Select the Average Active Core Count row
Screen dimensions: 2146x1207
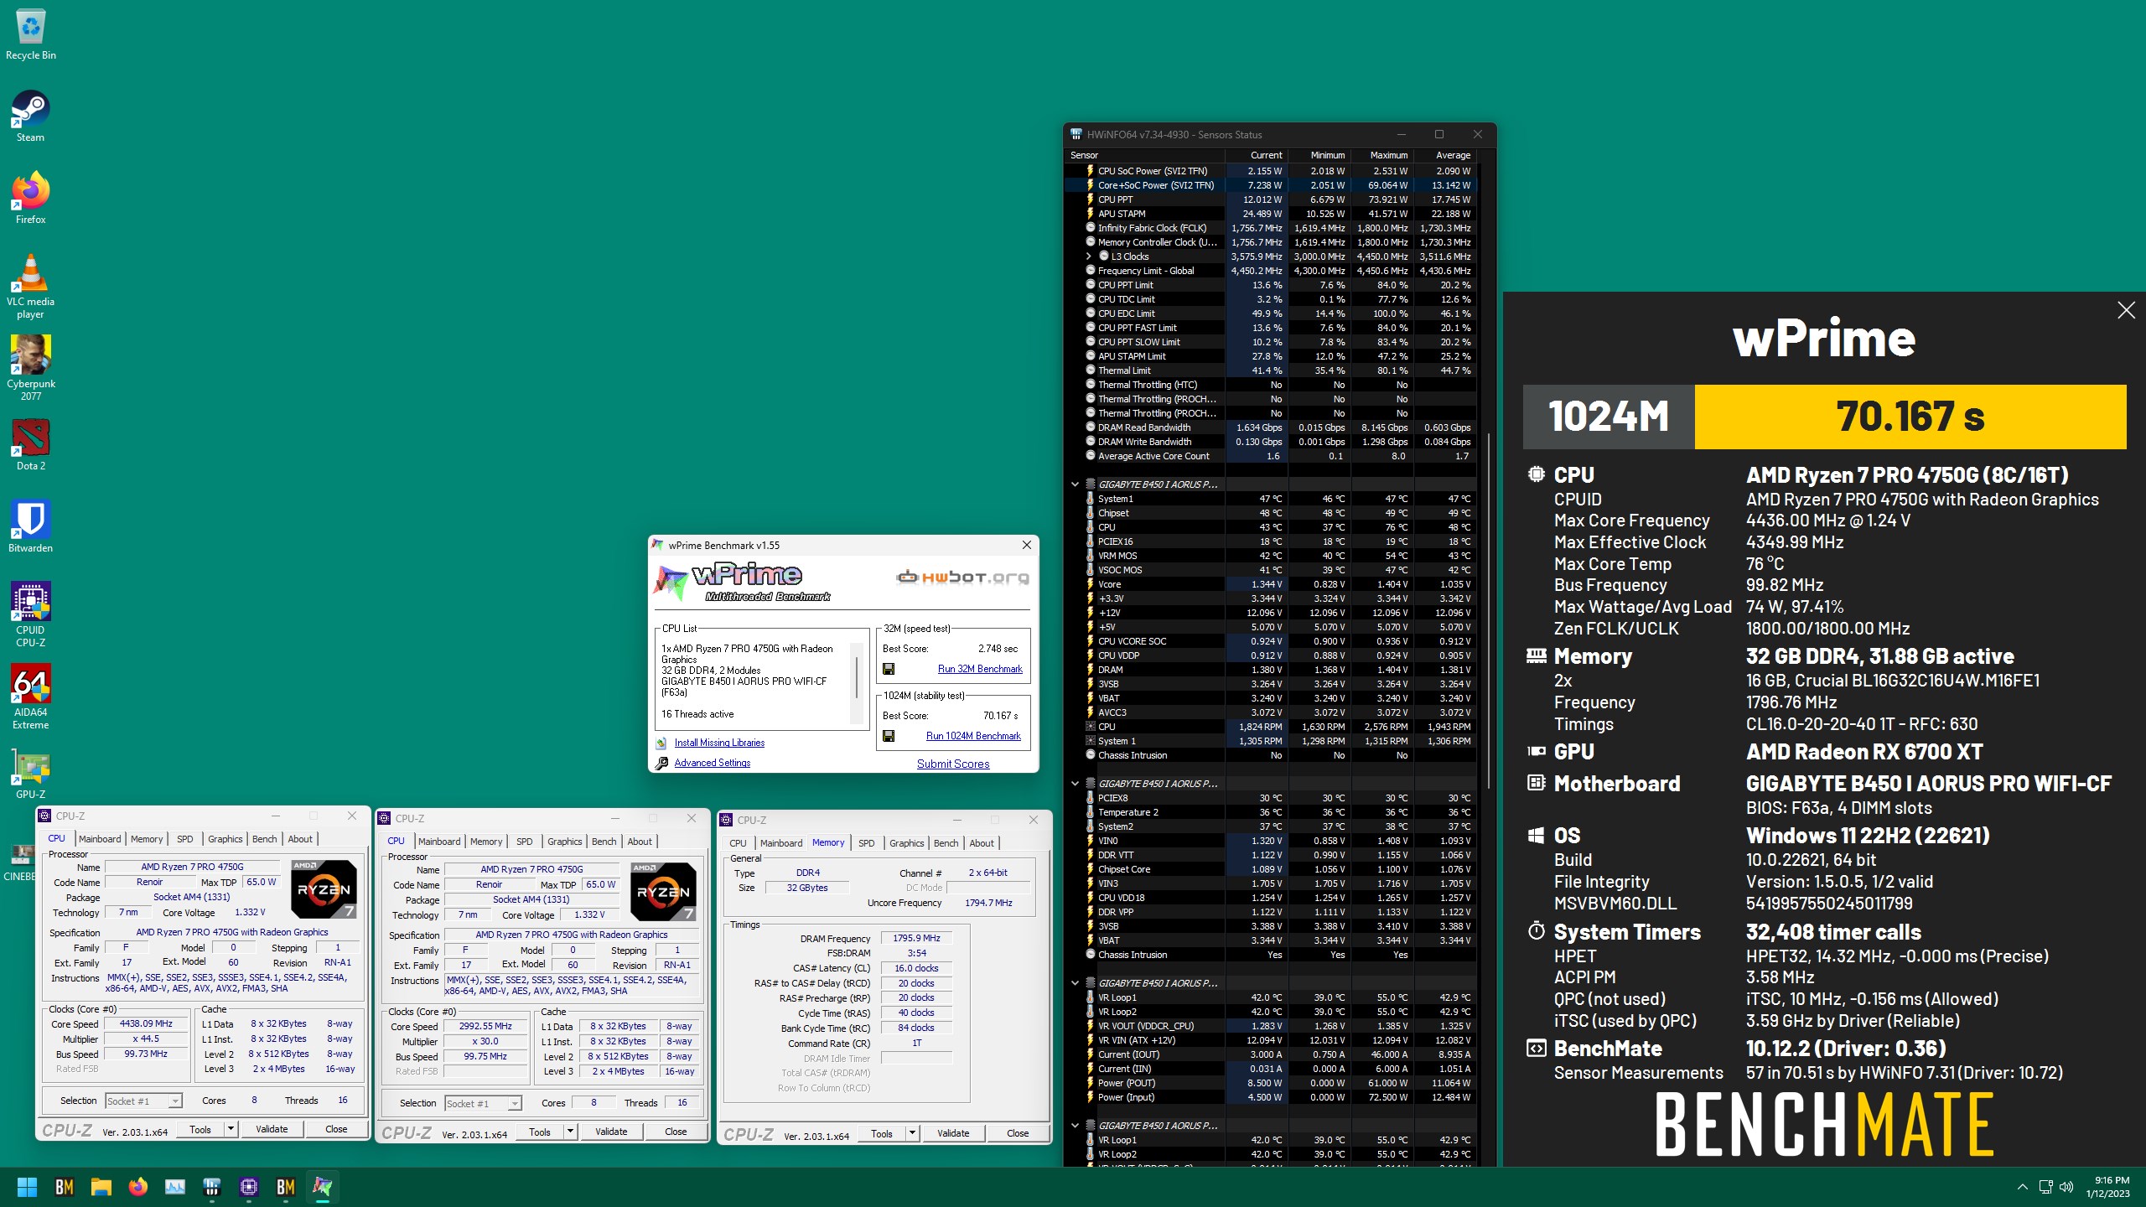click(x=1270, y=456)
